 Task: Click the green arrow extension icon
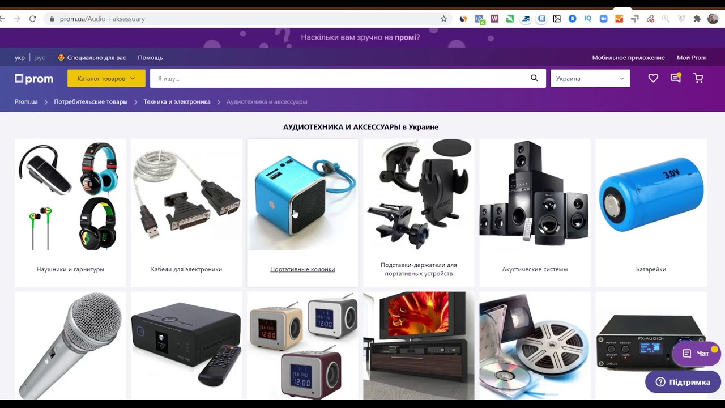pyautogui.click(x=510, y=19)
